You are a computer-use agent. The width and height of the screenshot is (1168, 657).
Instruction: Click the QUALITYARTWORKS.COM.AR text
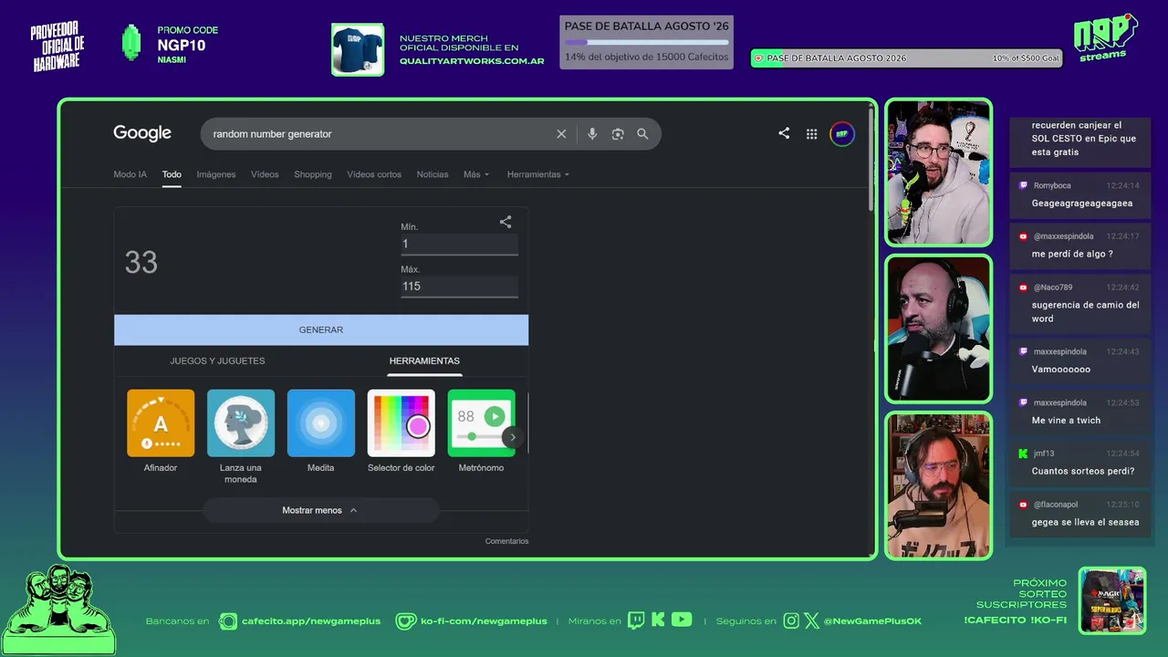coord(472,61)
